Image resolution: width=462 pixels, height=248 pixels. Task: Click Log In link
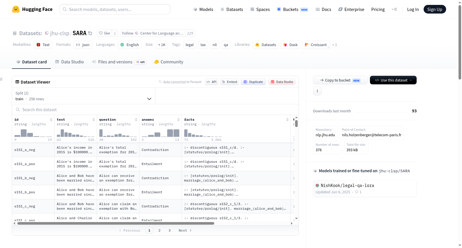pos(413,10)
